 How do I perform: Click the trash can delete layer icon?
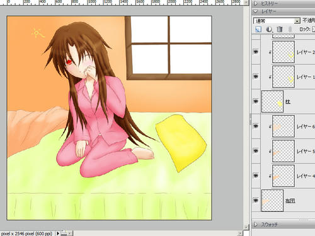point(280,29)
